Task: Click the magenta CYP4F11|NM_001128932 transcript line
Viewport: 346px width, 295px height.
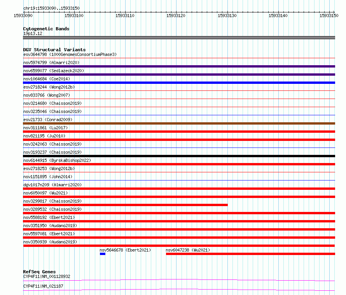Action: (x=179, y=280)
